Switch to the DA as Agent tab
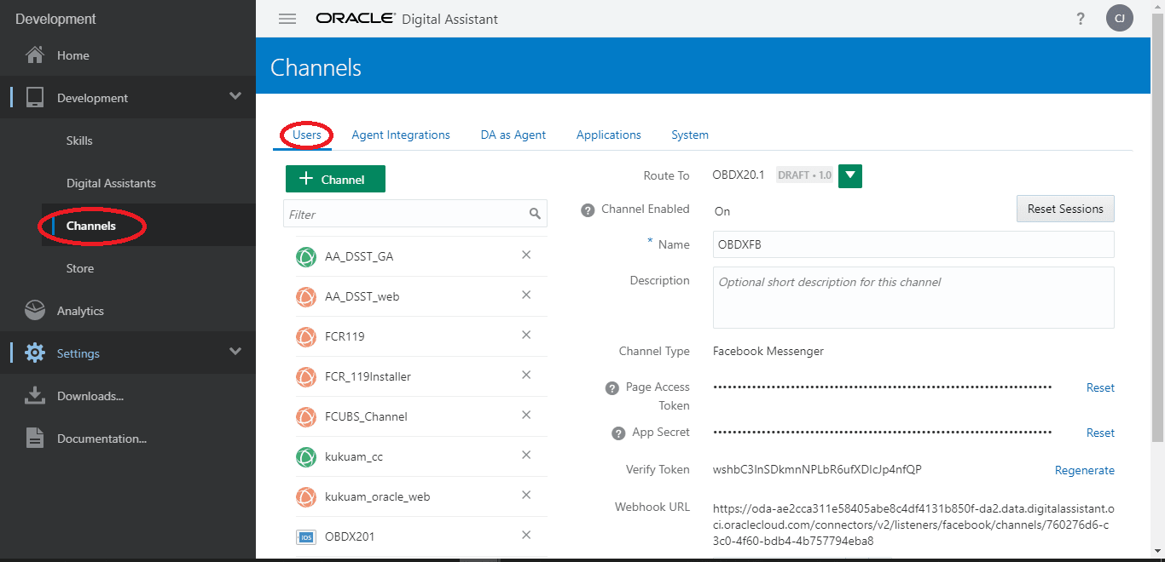1165x562 pixels. coord(513,135)
